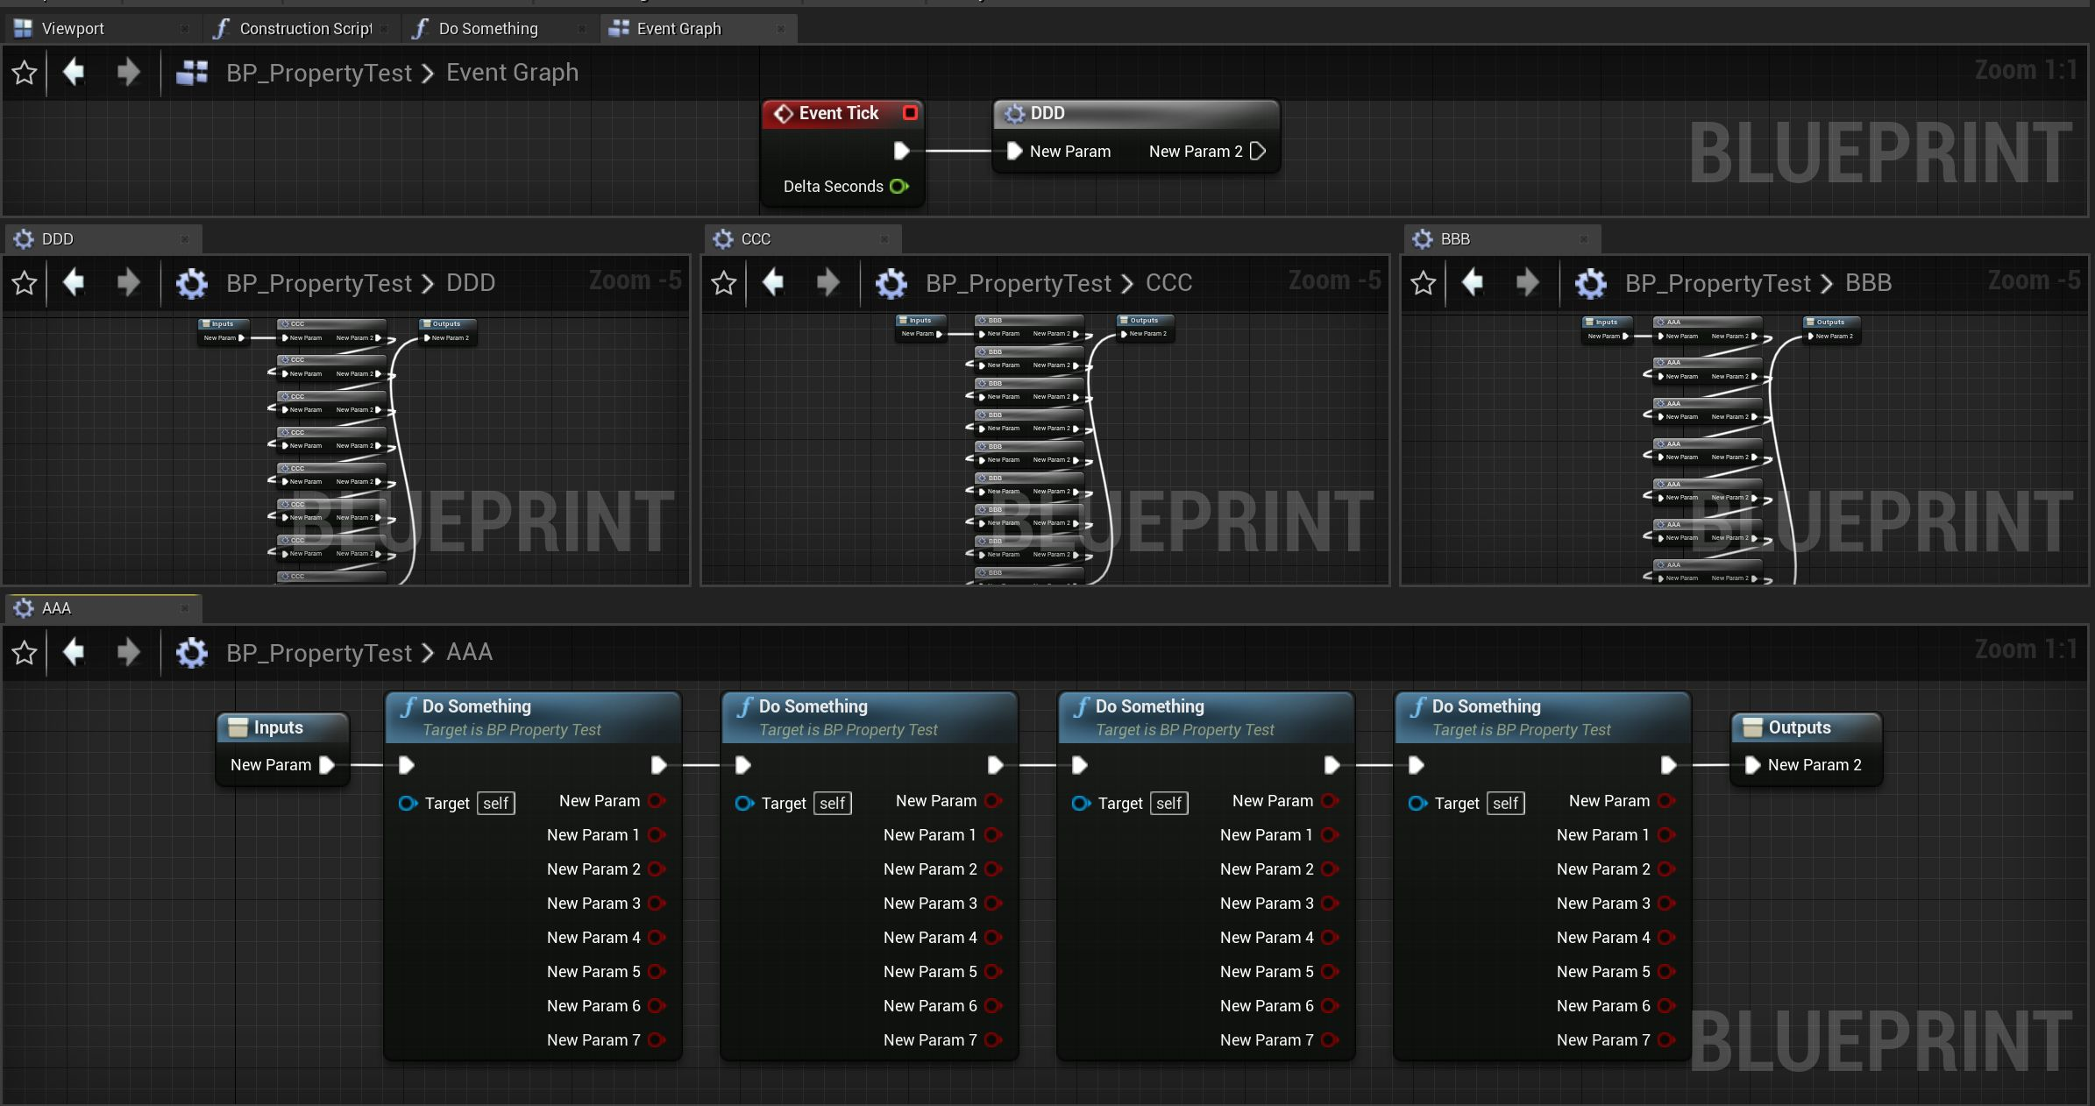Click the function icon on the first Do Something node
The image size is (2095, 1106).
[x=408, y=706]
